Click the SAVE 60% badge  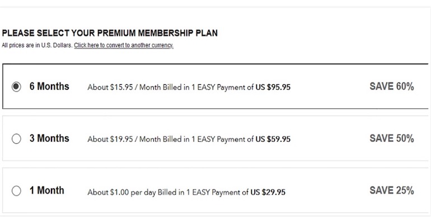tap(391, 86)
